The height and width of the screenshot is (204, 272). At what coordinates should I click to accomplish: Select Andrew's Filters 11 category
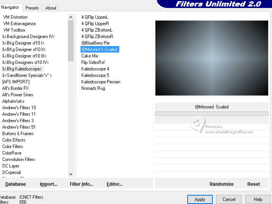(19, 114)
